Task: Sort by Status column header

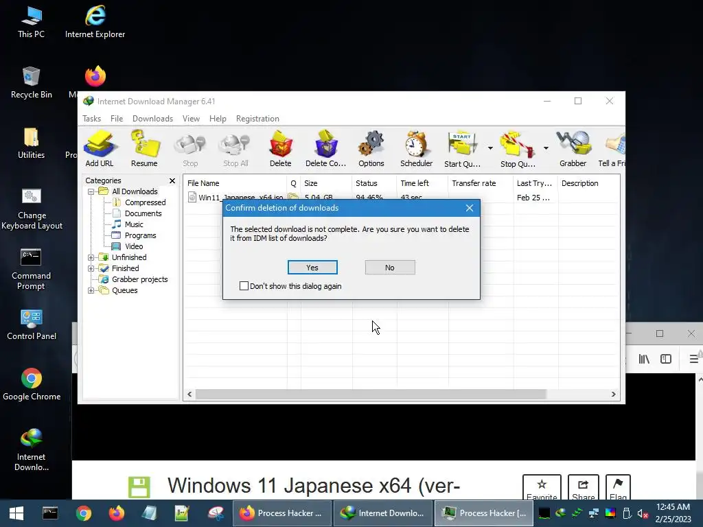Action: 374,183
